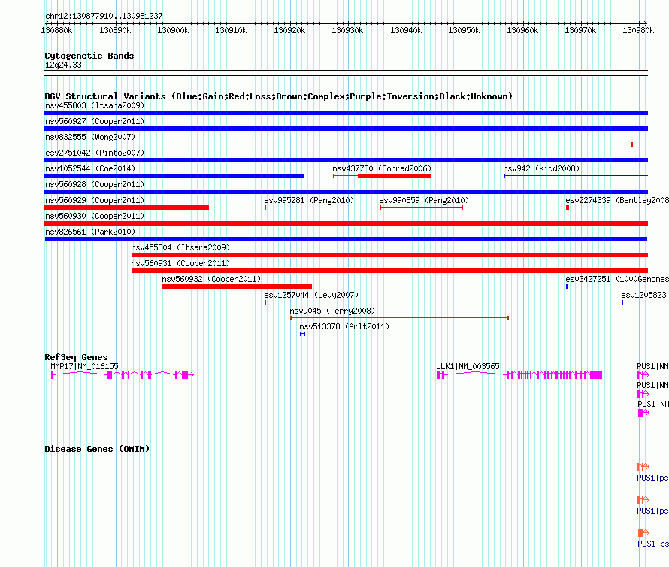Open nsv560928 (Cooper2011) variant label

(95, 184)
